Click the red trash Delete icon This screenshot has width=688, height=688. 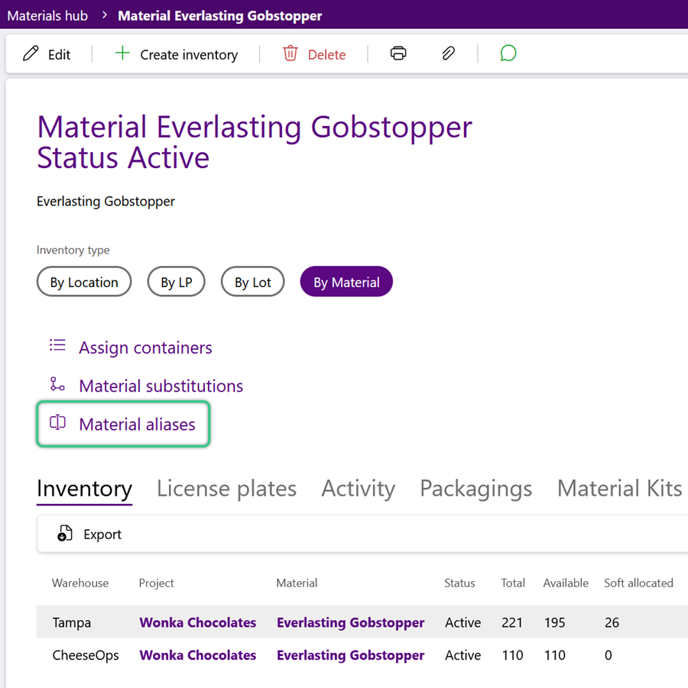click(x=290, y=53)
